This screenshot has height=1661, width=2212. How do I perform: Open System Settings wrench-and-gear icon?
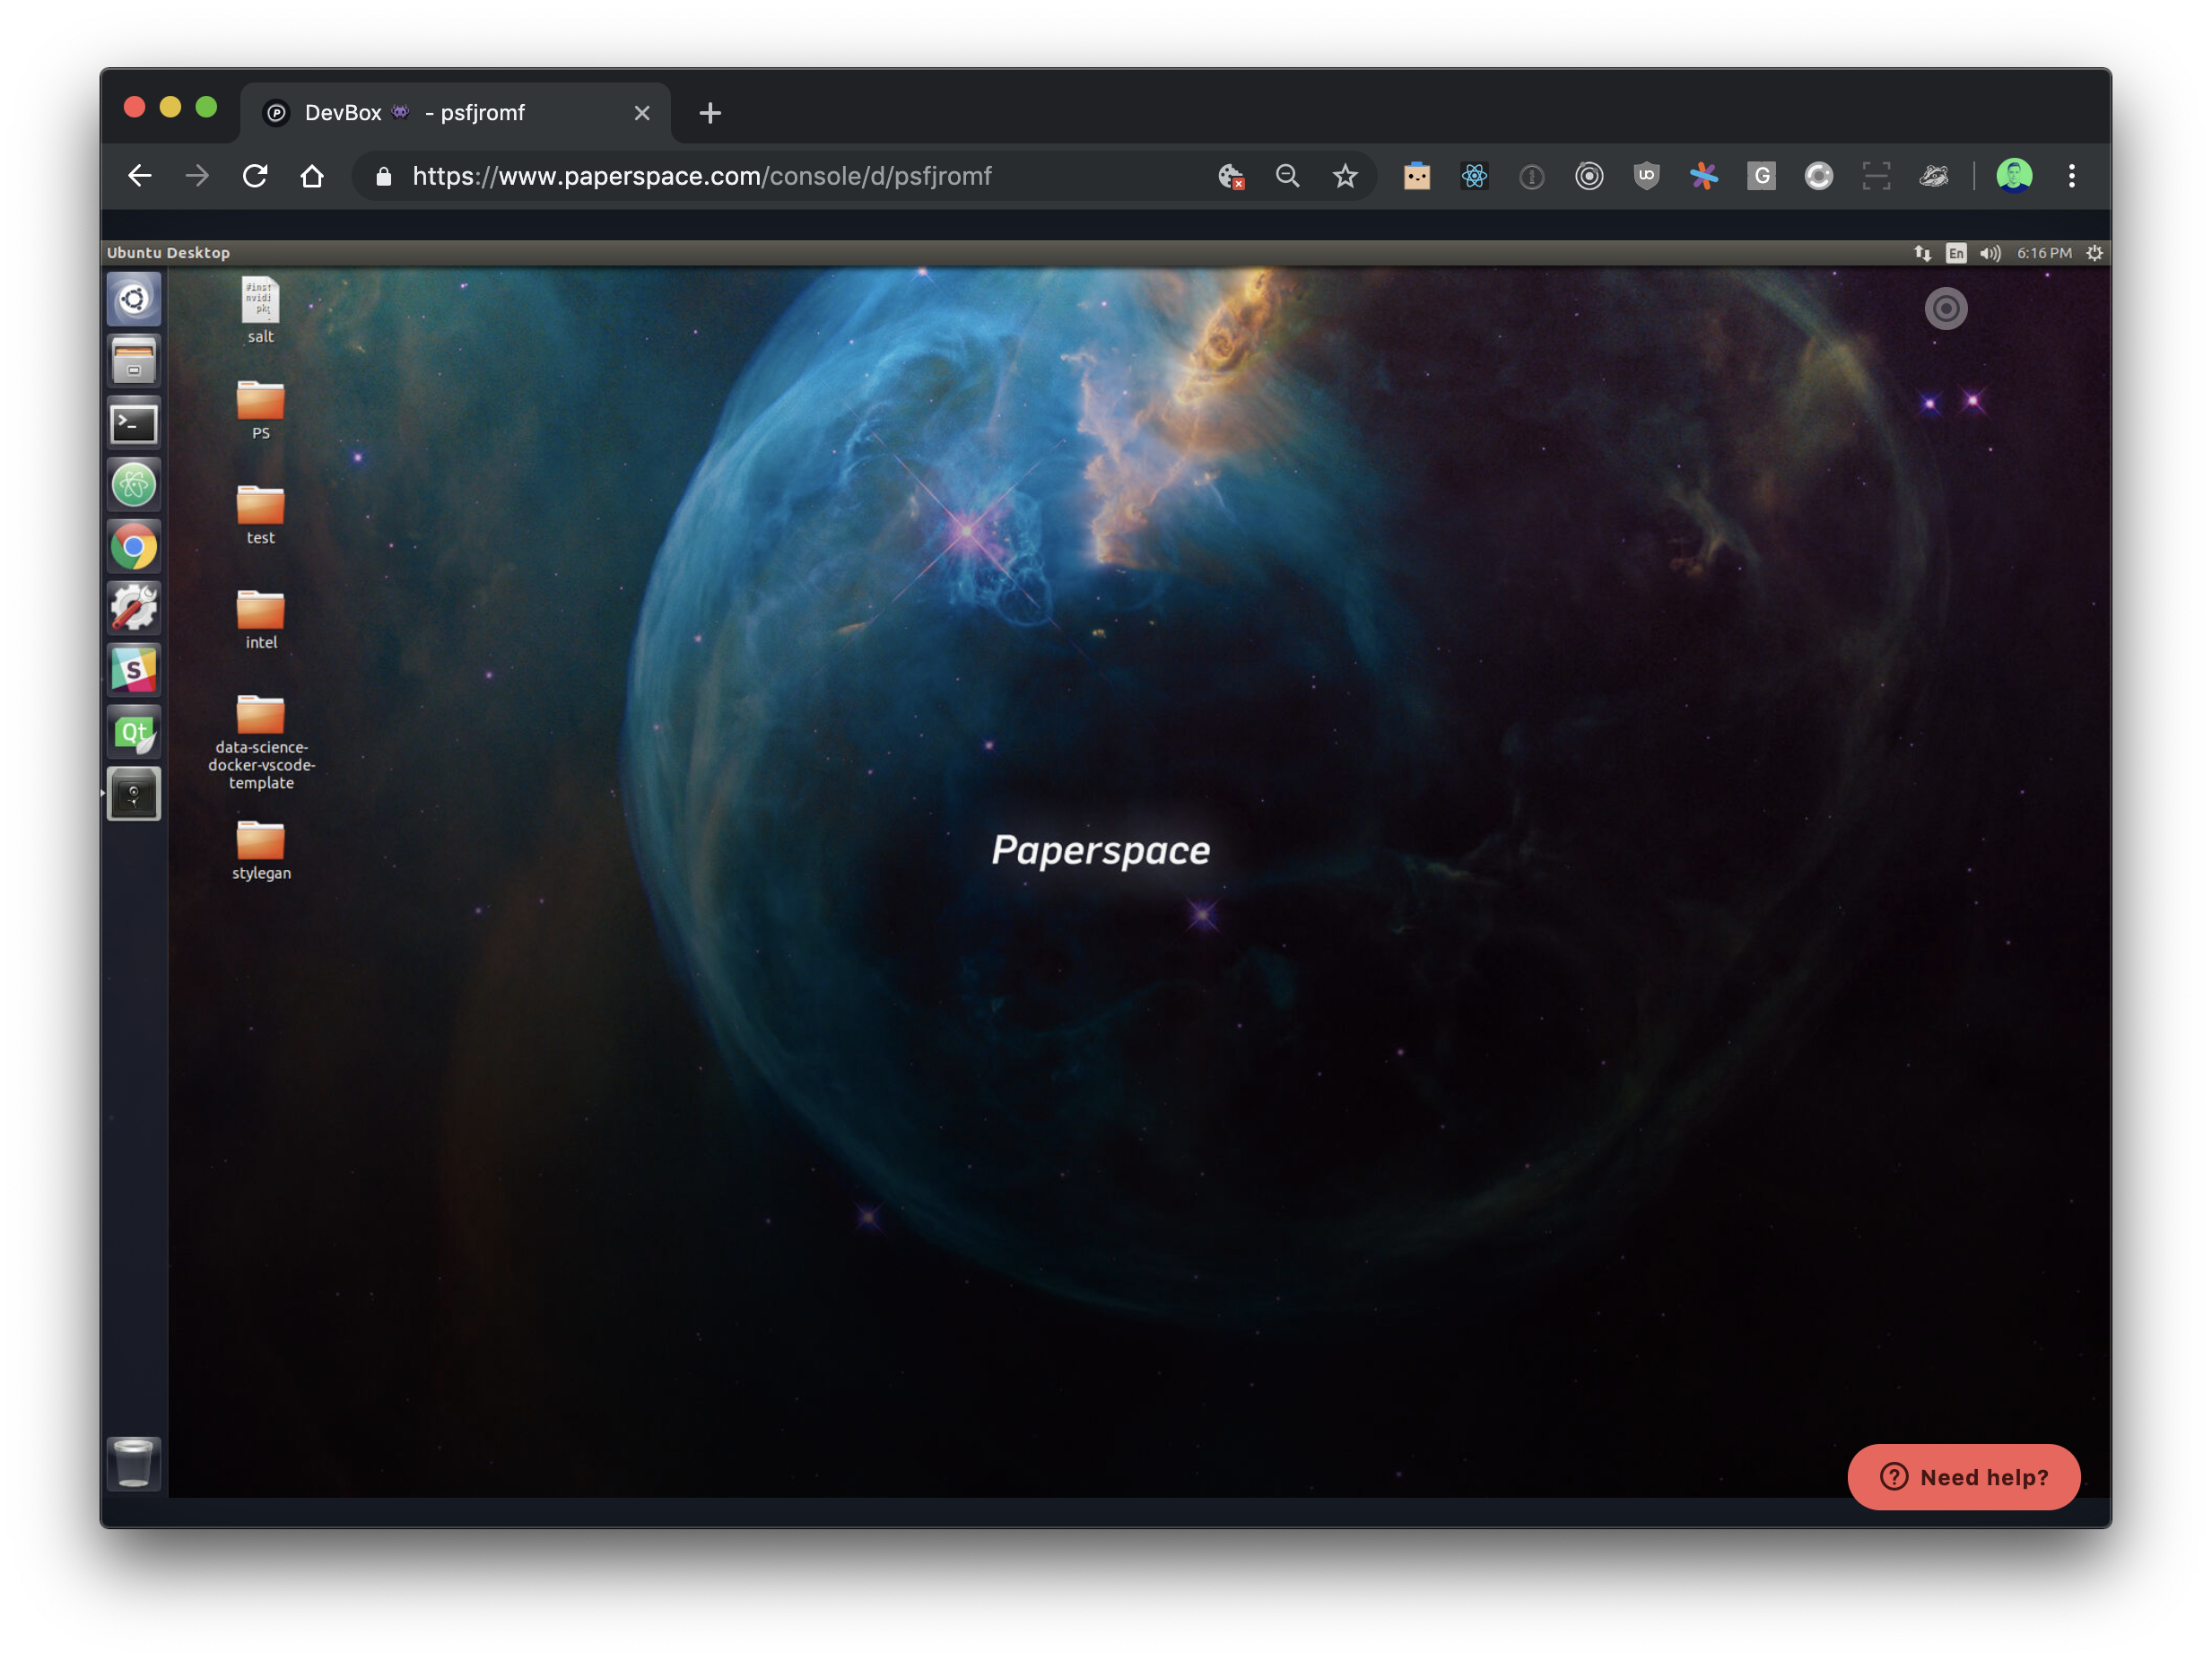(134, 608)
